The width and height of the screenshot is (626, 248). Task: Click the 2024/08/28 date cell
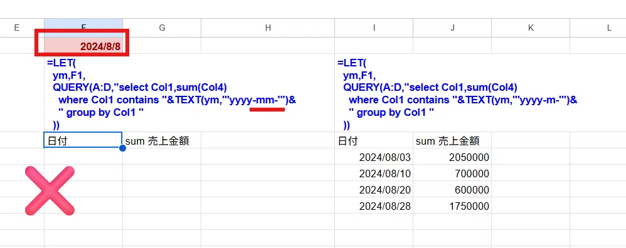coord(374,206)
